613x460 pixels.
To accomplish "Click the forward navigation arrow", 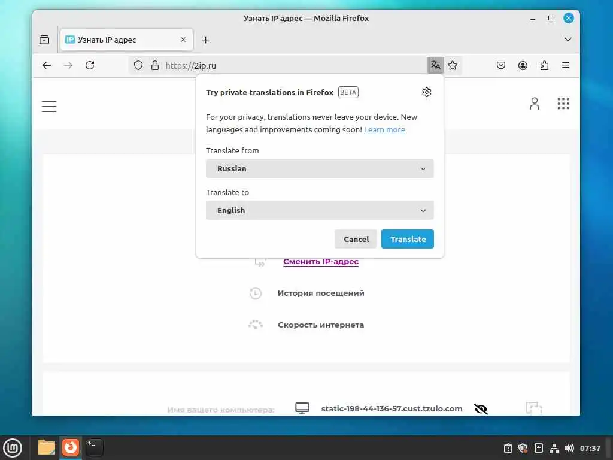I will 68,65.
